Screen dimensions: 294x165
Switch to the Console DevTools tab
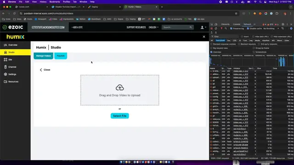[237, 24]
